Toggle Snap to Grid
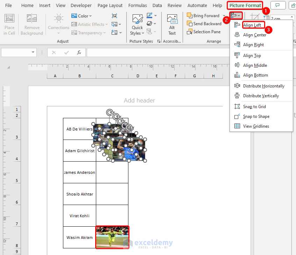The width and height of the screenshot is (296, 255). 254,107
